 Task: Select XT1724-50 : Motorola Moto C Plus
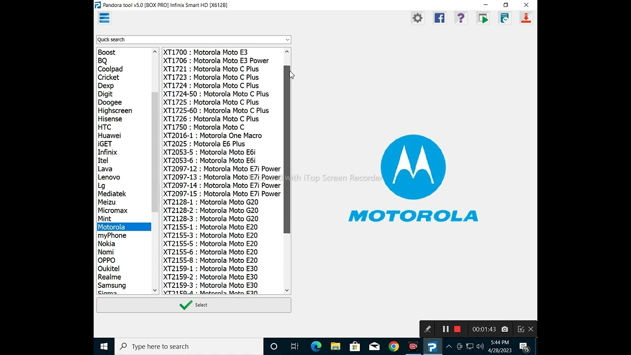click(x=216, y=94)
